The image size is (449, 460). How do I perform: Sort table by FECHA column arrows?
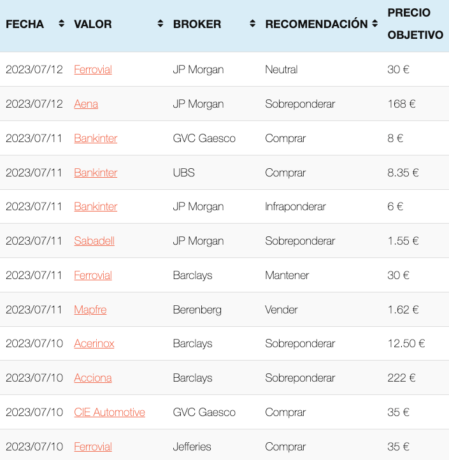(x=61, y=24)
